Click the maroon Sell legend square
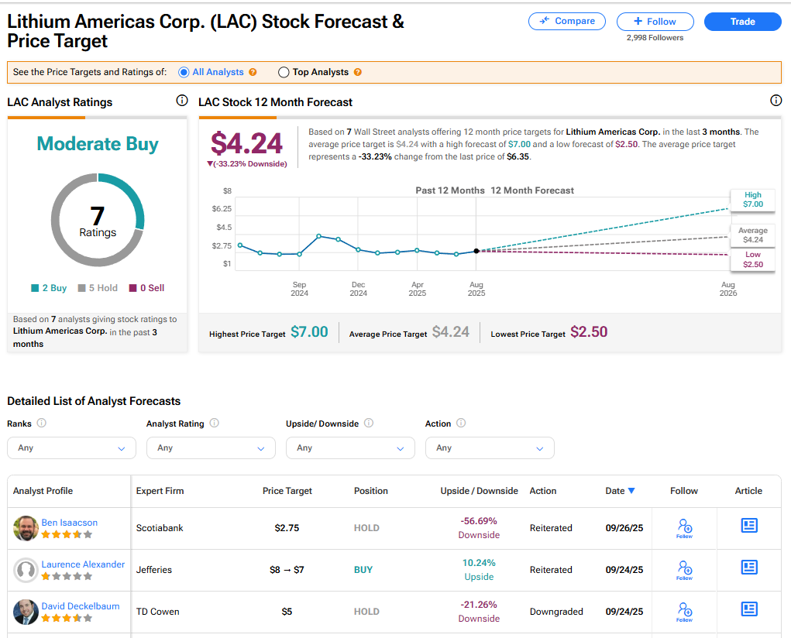Image resolution: width=791 pixels, height=638 pixels. 133,288
